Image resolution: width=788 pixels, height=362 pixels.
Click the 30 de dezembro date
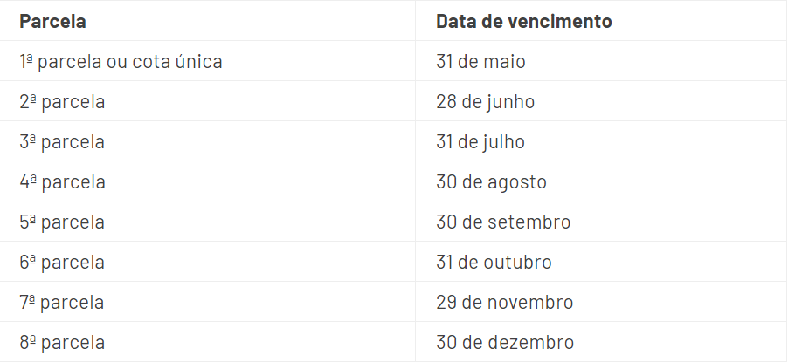[x=505, y=343]
